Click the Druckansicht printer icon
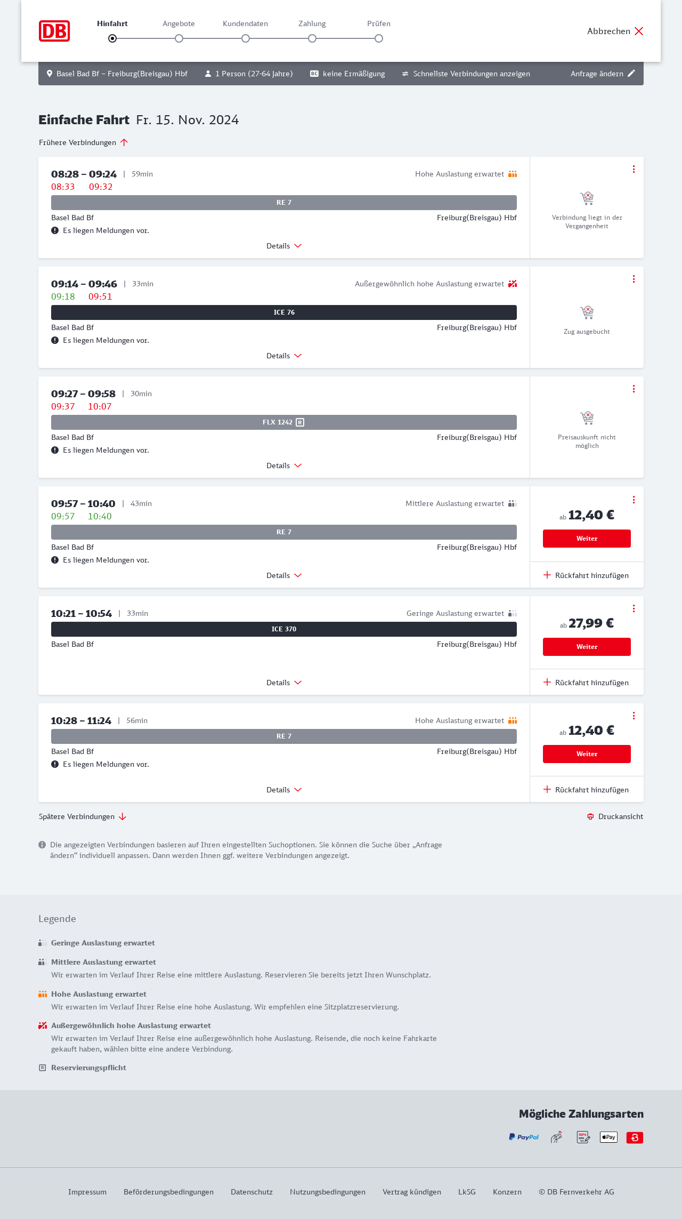 (590, 816)
